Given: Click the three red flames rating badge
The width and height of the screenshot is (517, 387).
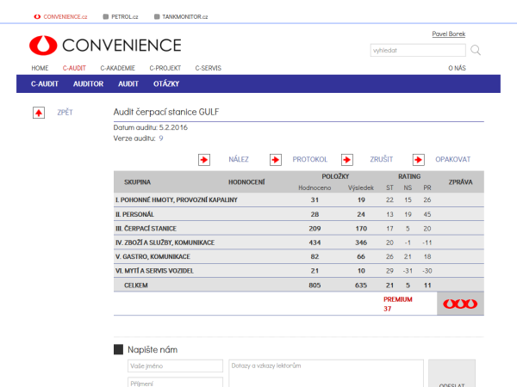Looking at the screenshot, I should [x=460, y=304].
